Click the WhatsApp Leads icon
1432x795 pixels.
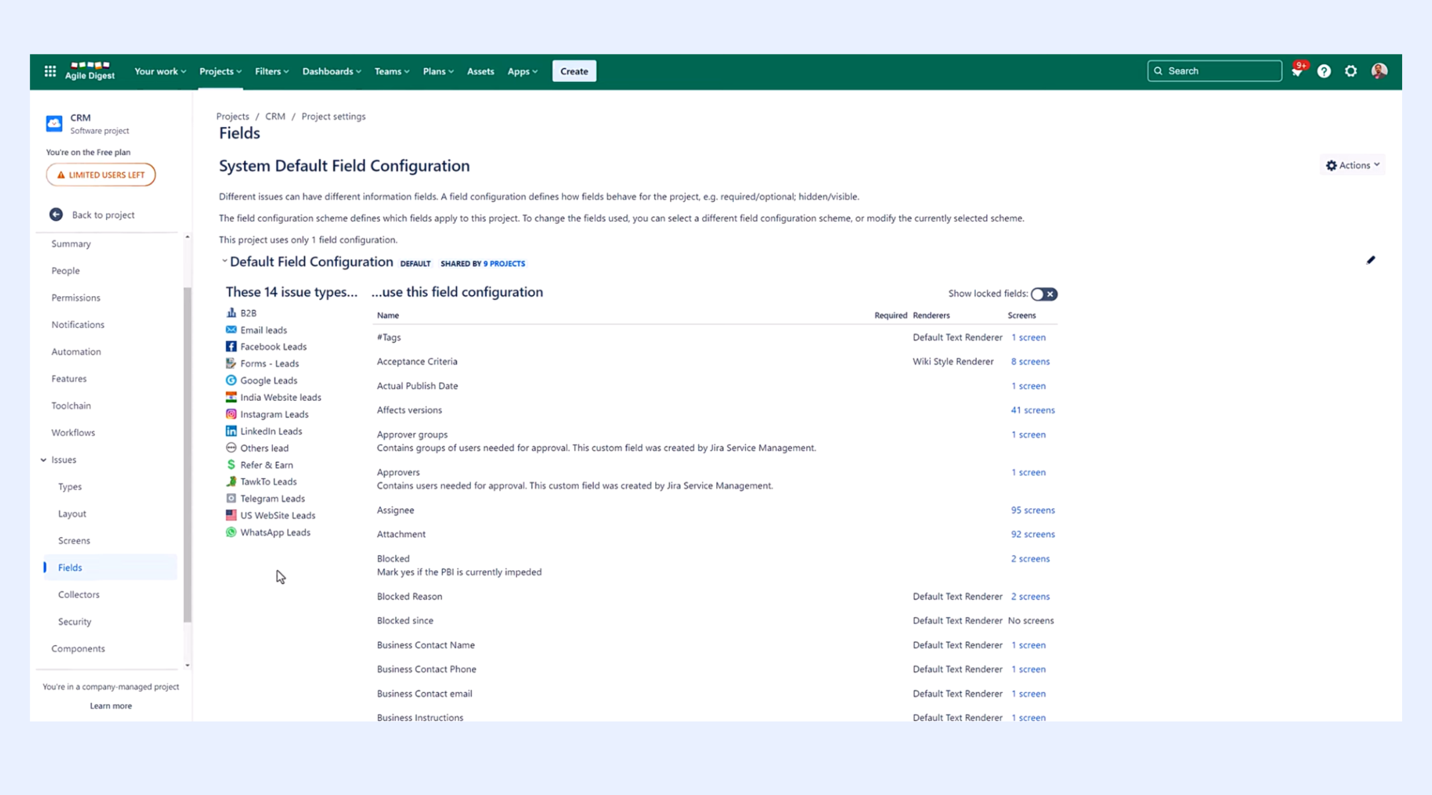click(231, 532)
